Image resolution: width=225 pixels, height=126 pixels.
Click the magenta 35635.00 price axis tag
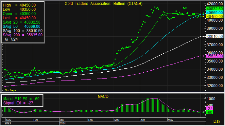[215, 56]
